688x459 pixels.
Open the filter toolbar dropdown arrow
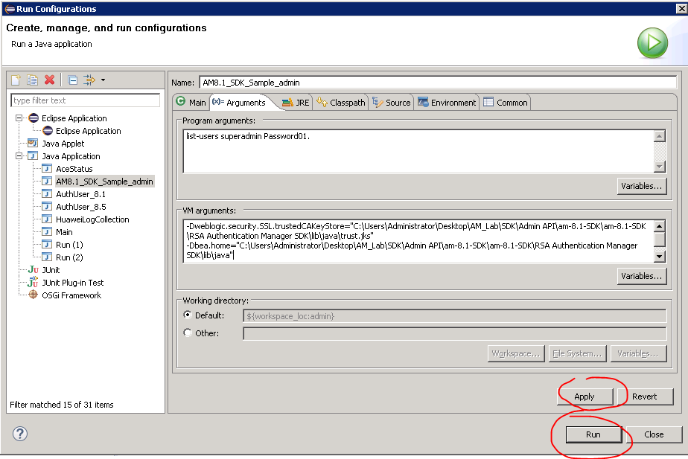(x=103, y=80)
